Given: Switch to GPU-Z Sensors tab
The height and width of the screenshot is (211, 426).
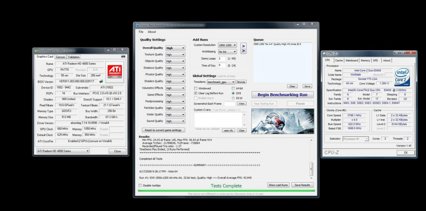Looking at the screenshot, I should [x=61, y=57].
